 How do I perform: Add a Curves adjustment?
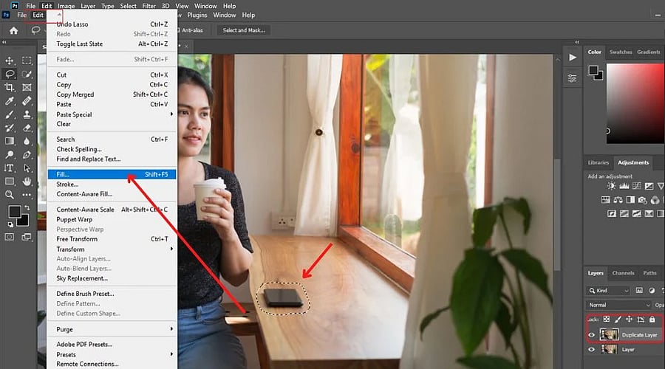(637, 186)
